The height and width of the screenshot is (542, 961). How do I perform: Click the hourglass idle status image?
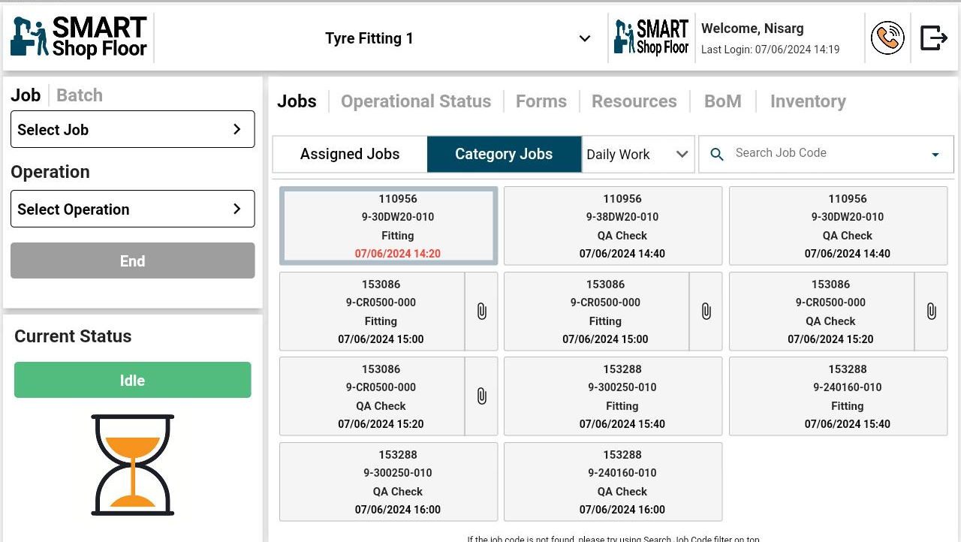[x=133, y=465]
